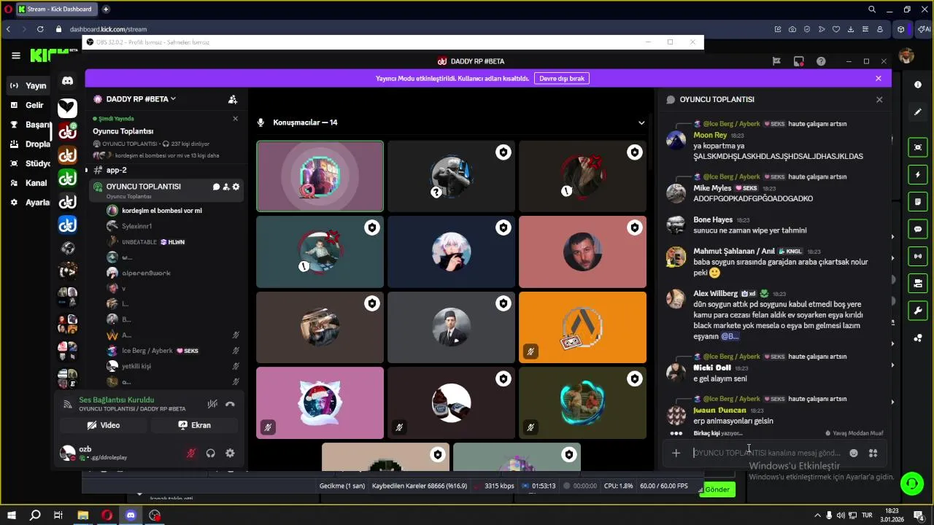Open Ayarlar settings in Kick sidebar
The height and width of the screenshot is (525, 934).
click(x=29, y=202)
